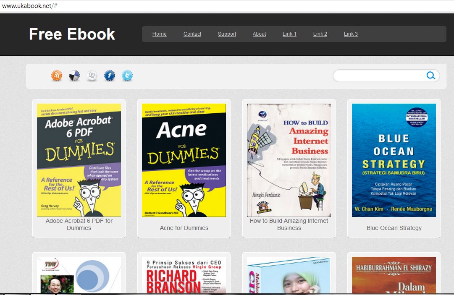Click the grey social icon beside Facebook

coord(92,76)
